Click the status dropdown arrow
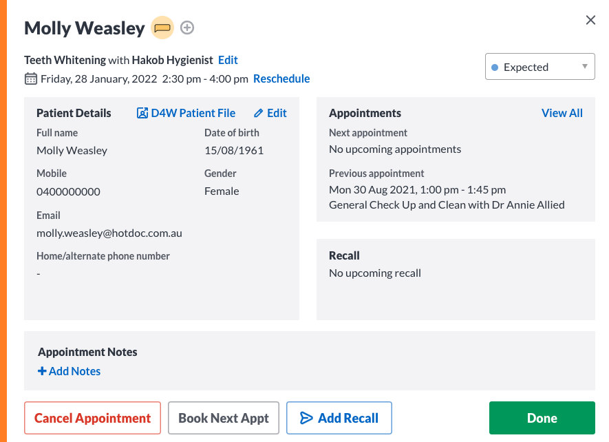The height and width of the screenshot is (442, 609). click(x=584, y=67)
